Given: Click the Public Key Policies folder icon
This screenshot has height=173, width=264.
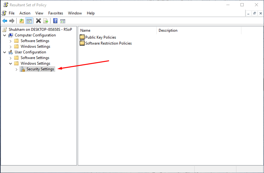Looking at the screenshot, I should pos(82,37).
